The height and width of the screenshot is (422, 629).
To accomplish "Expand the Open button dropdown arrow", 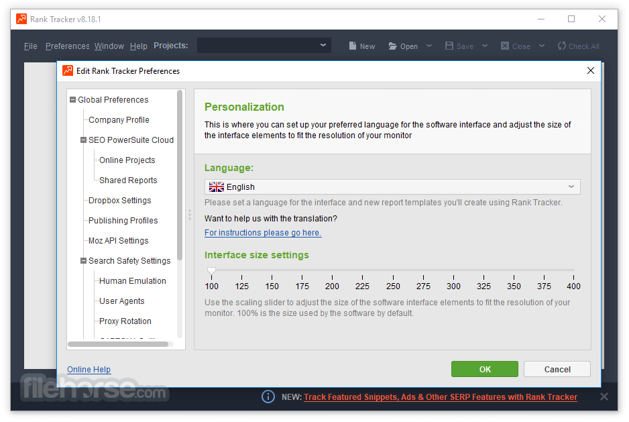I will (x=428, y=46).
